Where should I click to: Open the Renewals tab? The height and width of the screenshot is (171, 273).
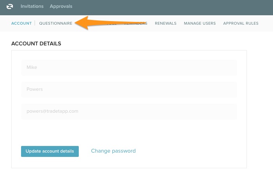point(165,23)
